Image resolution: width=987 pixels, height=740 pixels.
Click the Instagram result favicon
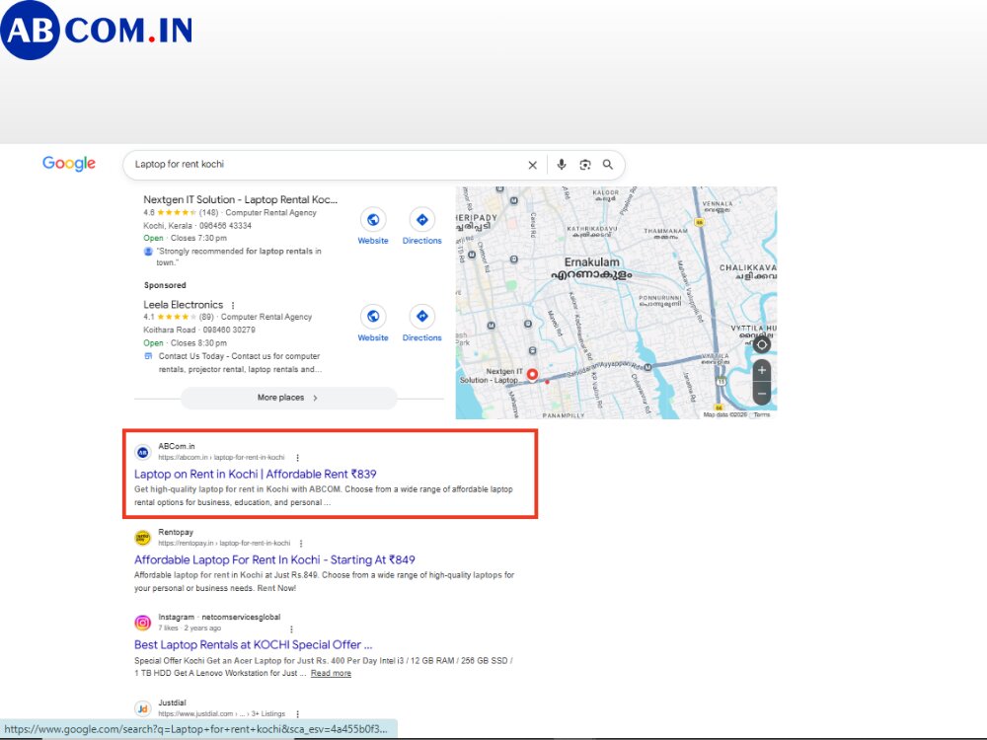click(x=143, y=623)
